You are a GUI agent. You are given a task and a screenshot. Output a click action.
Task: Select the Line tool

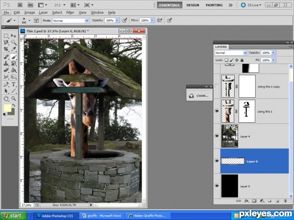14,91
